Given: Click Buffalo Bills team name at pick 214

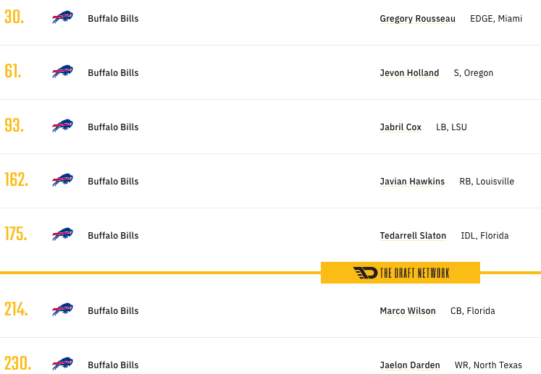Looking at the screenshot, I should pos(113,311).
